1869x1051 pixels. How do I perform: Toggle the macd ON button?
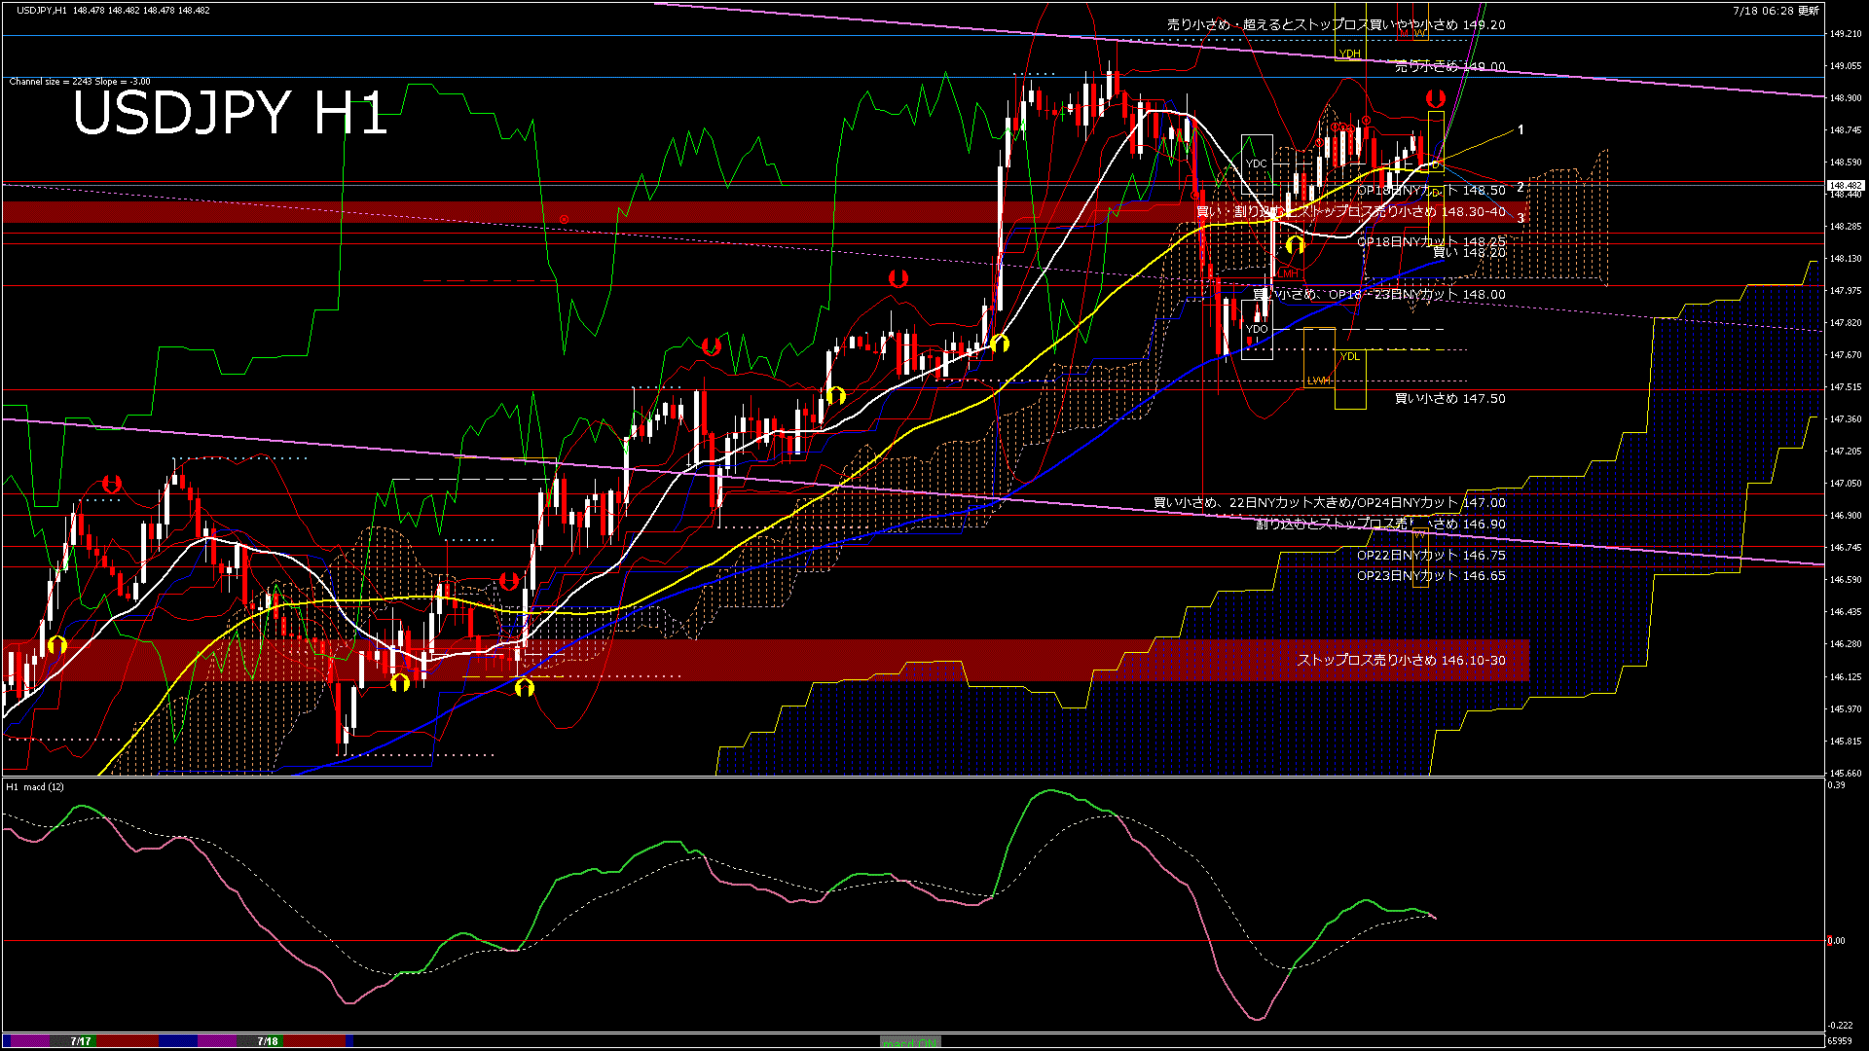click(x=909, y=1042)
